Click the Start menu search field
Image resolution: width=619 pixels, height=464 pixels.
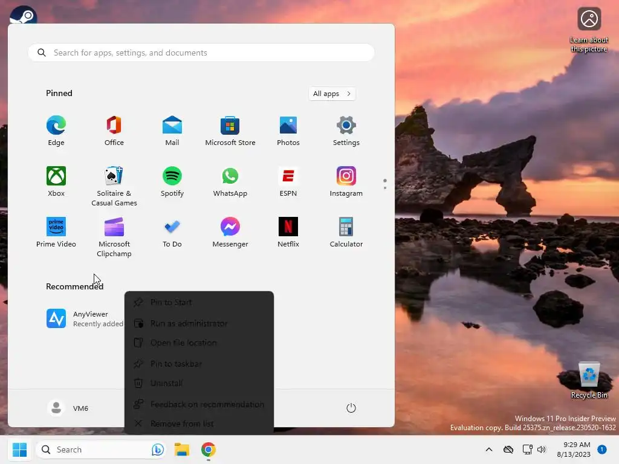click(x=201, y=53)
